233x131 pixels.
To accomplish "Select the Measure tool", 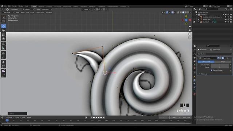I will [3, 48].
